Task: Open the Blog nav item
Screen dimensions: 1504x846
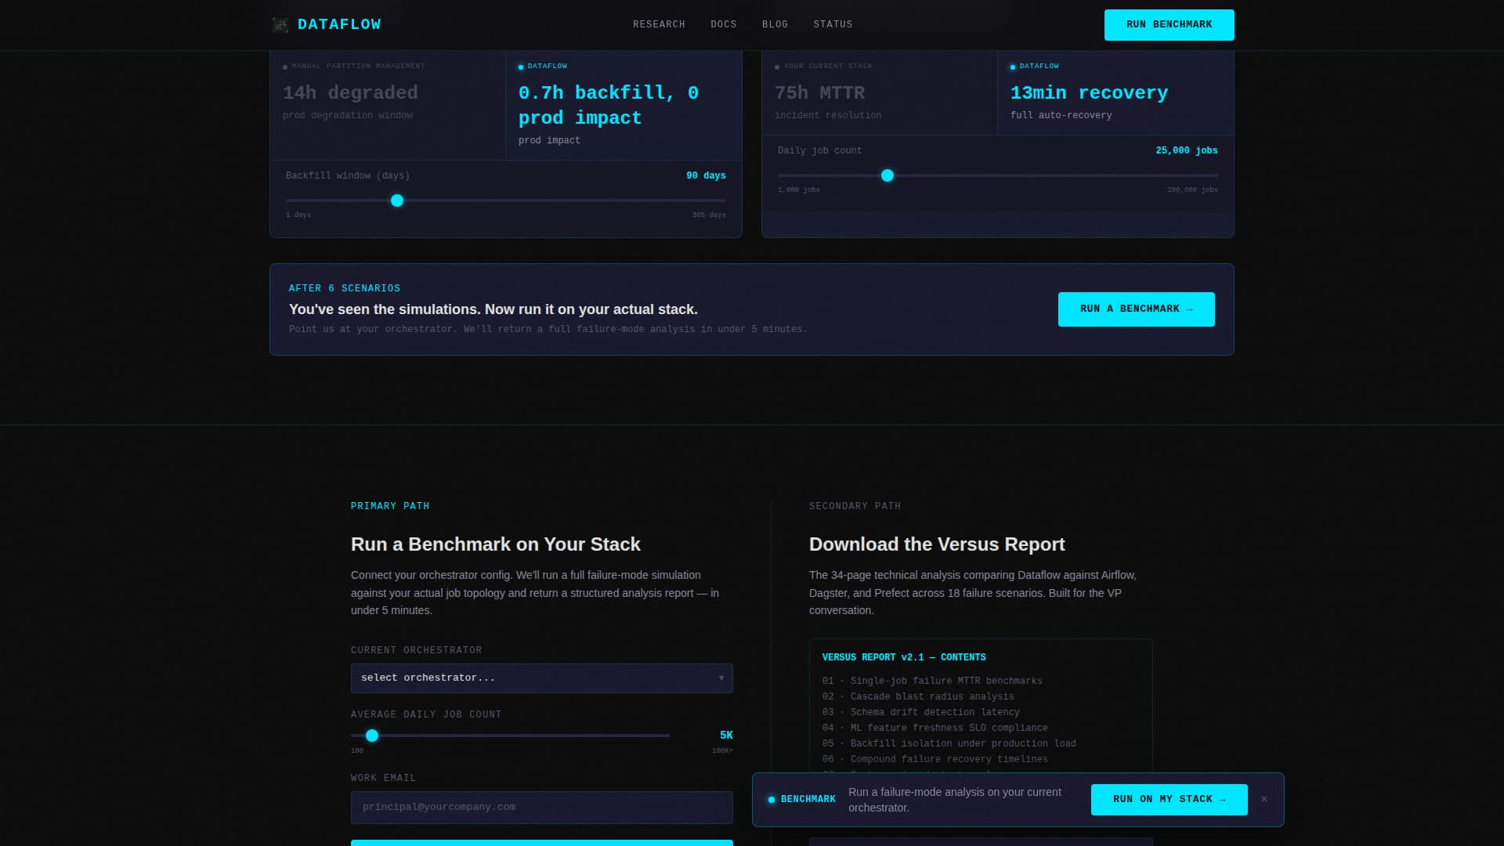Action: click(775, 25)
